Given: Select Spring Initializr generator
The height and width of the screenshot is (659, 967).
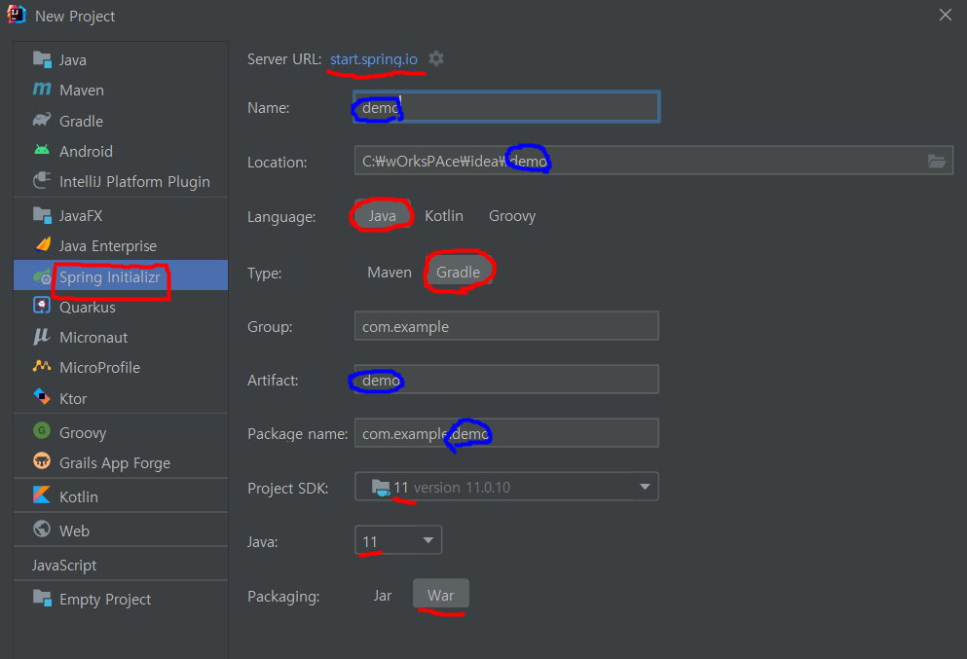Looking at the screenshot, I should tap(121, 276).
